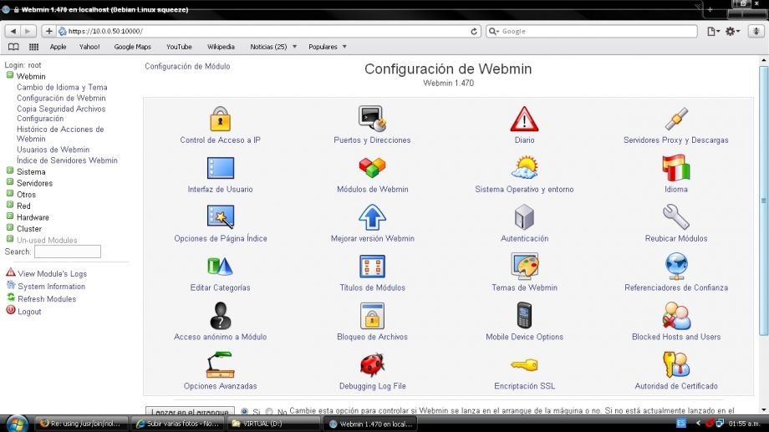Open the Google Maps bookmark
The image size is (769, 432).
132,47
